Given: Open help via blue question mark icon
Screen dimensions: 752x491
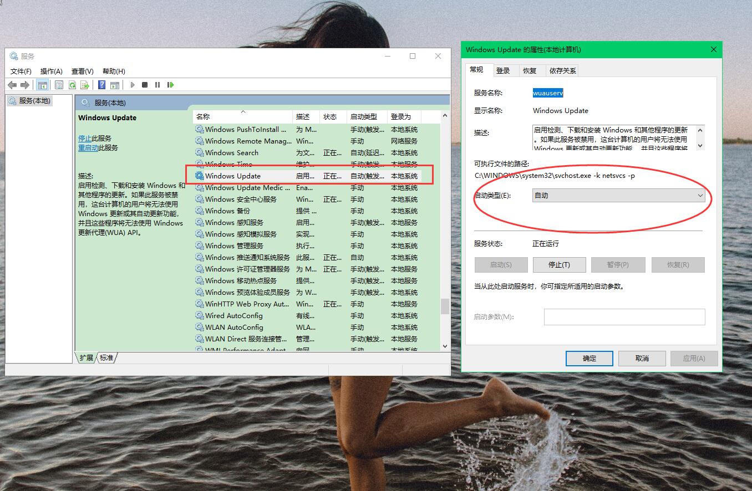Looking at the screenshot, I should tap(101, 85).
